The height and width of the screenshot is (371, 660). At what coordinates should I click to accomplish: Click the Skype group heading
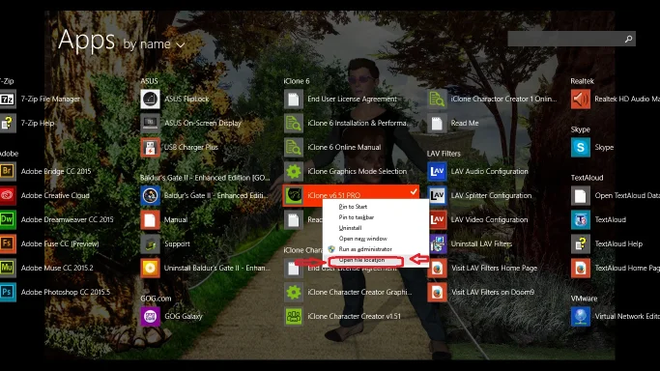[x=580, y=129]
